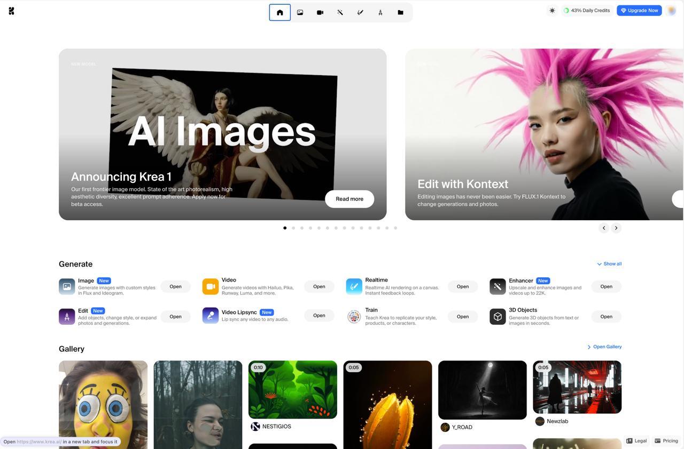Open the Video Lipsync tool
The image size is (684, 449).
[x=319, y=315]
